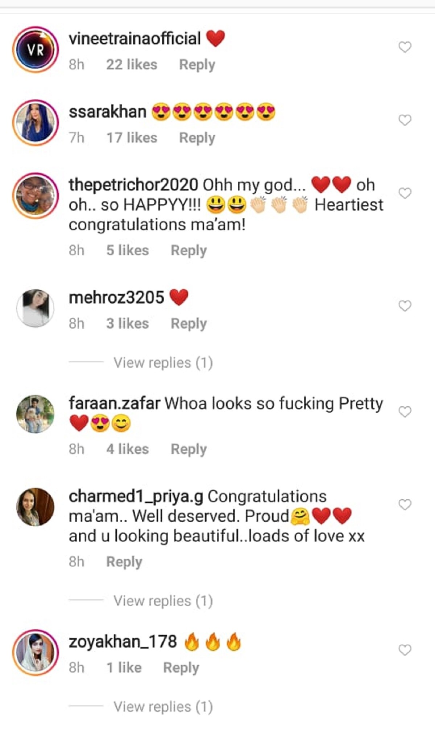Reply to vineetrainaofficial's comment

tap(197, 65)
